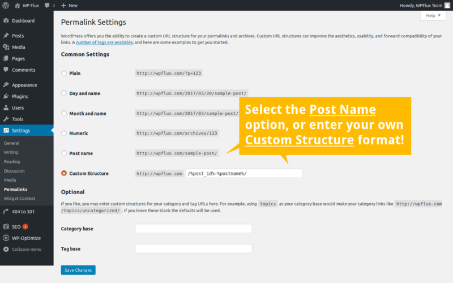Click the Users person icon
The height and width of the screenshot is (283, 453).
coord(6,108)
